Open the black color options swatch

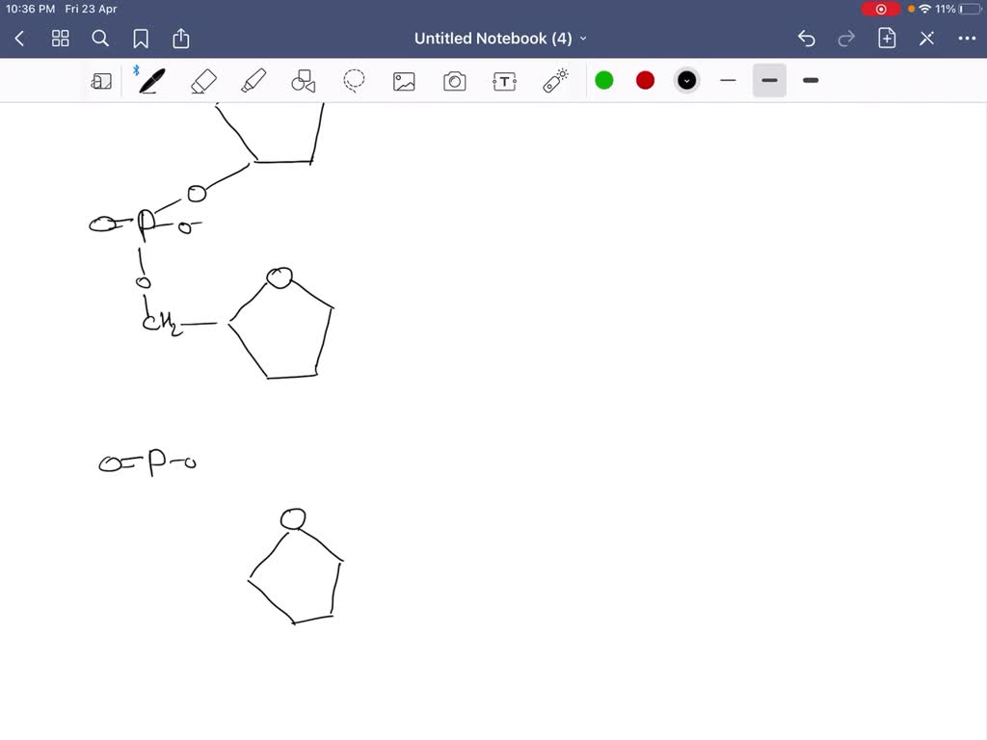(686, 81)
